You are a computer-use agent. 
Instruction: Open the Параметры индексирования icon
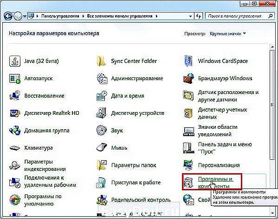coord(15,165)
